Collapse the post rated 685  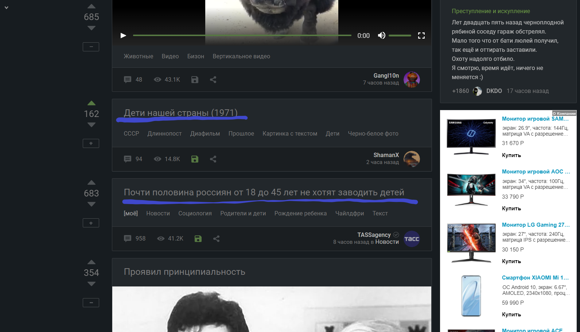point(91,47)
